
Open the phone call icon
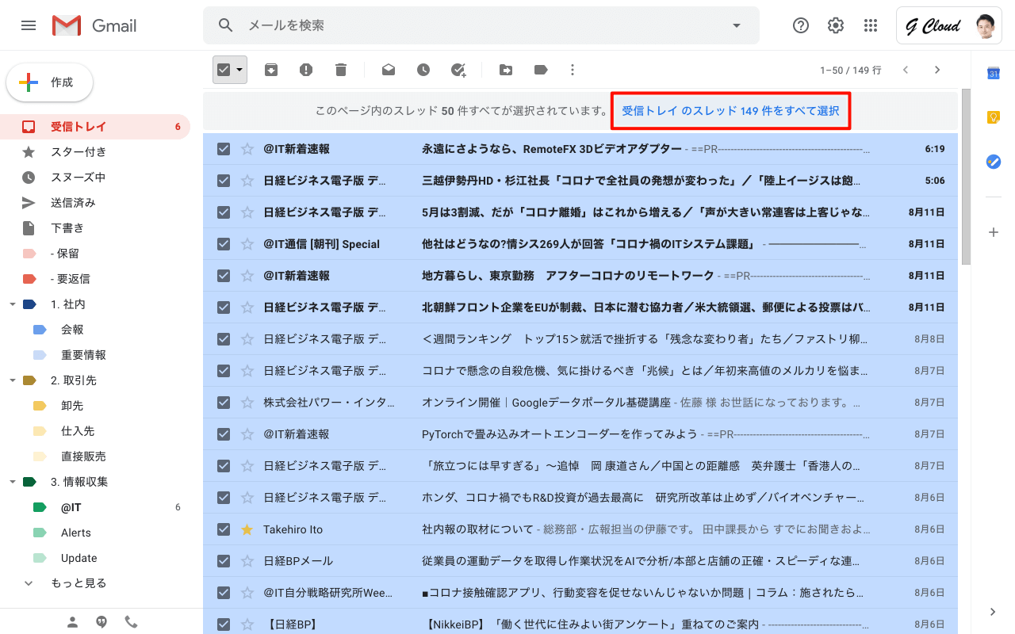coord(131,622)
